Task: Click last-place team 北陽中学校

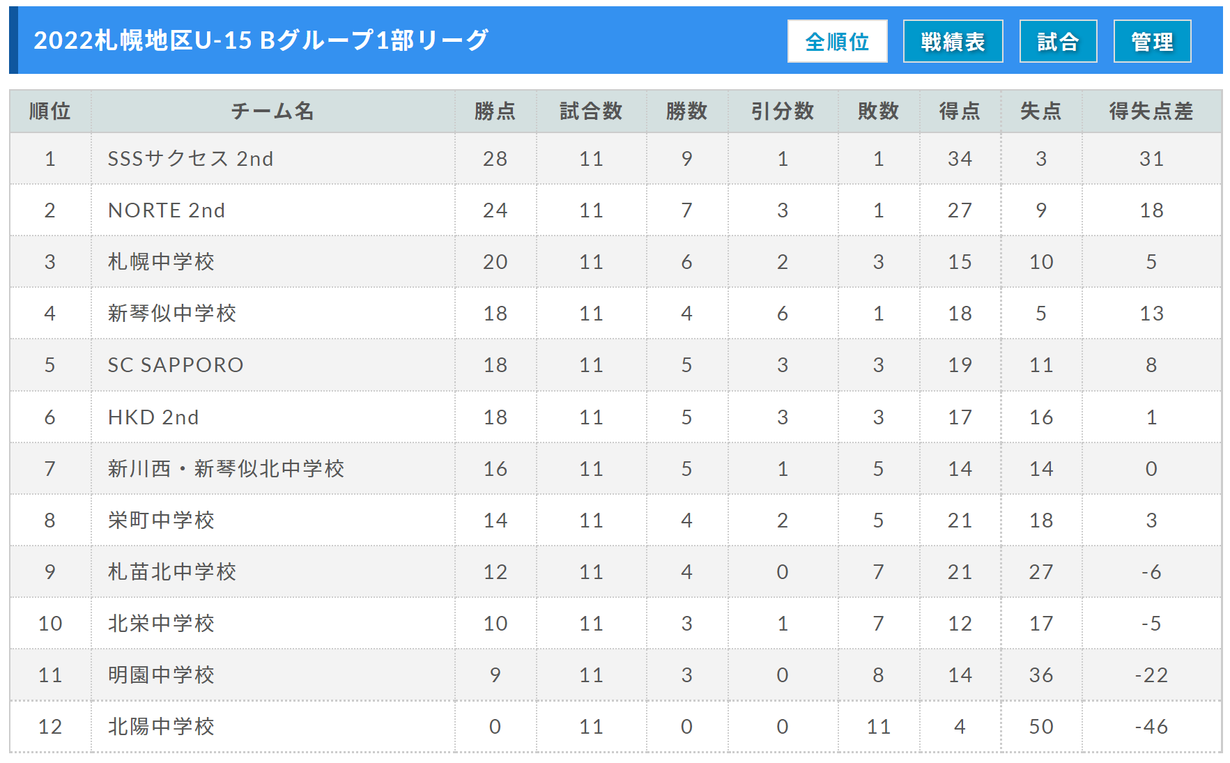Action: pos(161,727)
